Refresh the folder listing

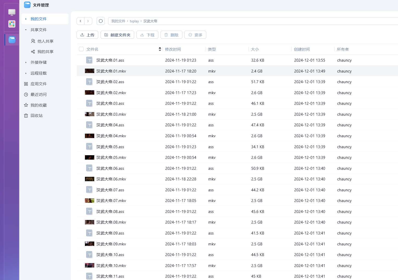[101, 21]
